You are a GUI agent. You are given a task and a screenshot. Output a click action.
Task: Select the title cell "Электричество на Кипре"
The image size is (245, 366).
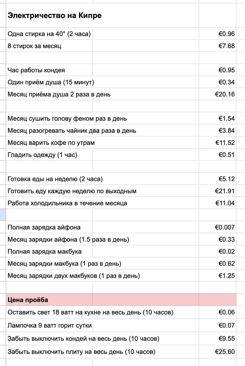[x=54, y=16]
